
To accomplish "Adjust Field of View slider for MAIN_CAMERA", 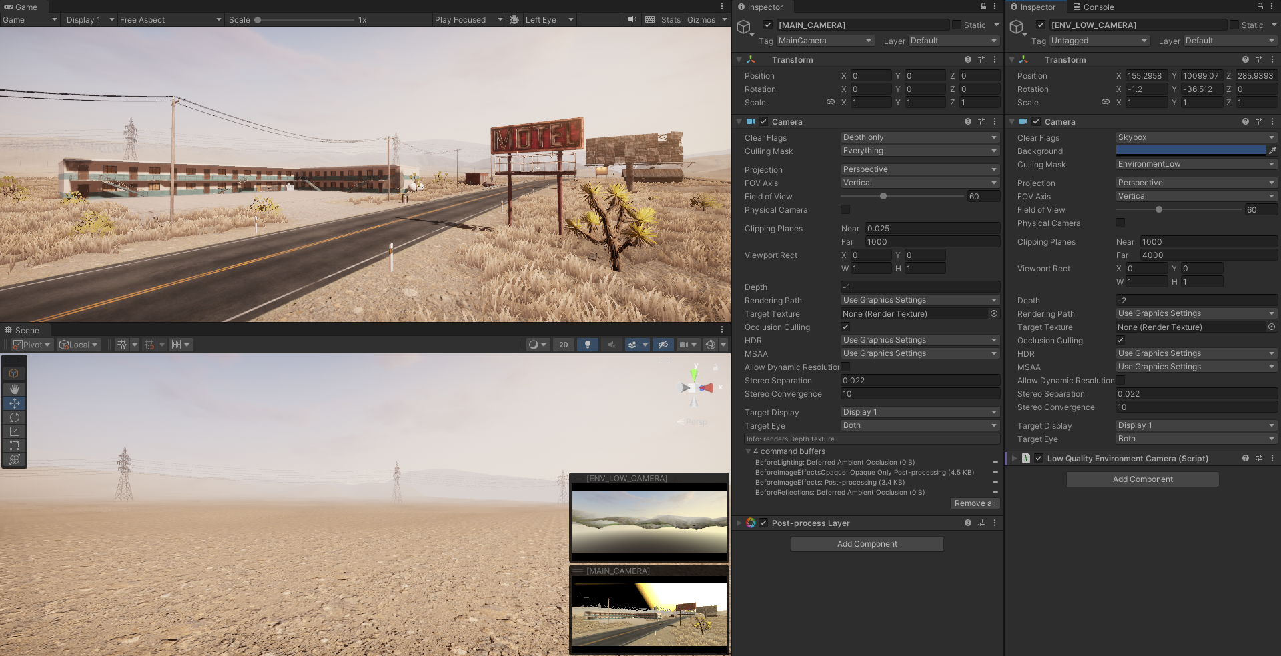I will coord(901,196).
